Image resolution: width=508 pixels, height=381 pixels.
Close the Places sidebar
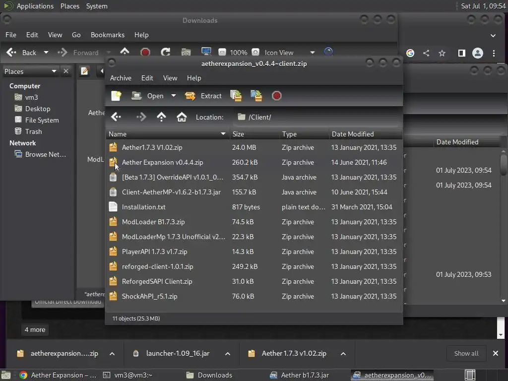66,71
